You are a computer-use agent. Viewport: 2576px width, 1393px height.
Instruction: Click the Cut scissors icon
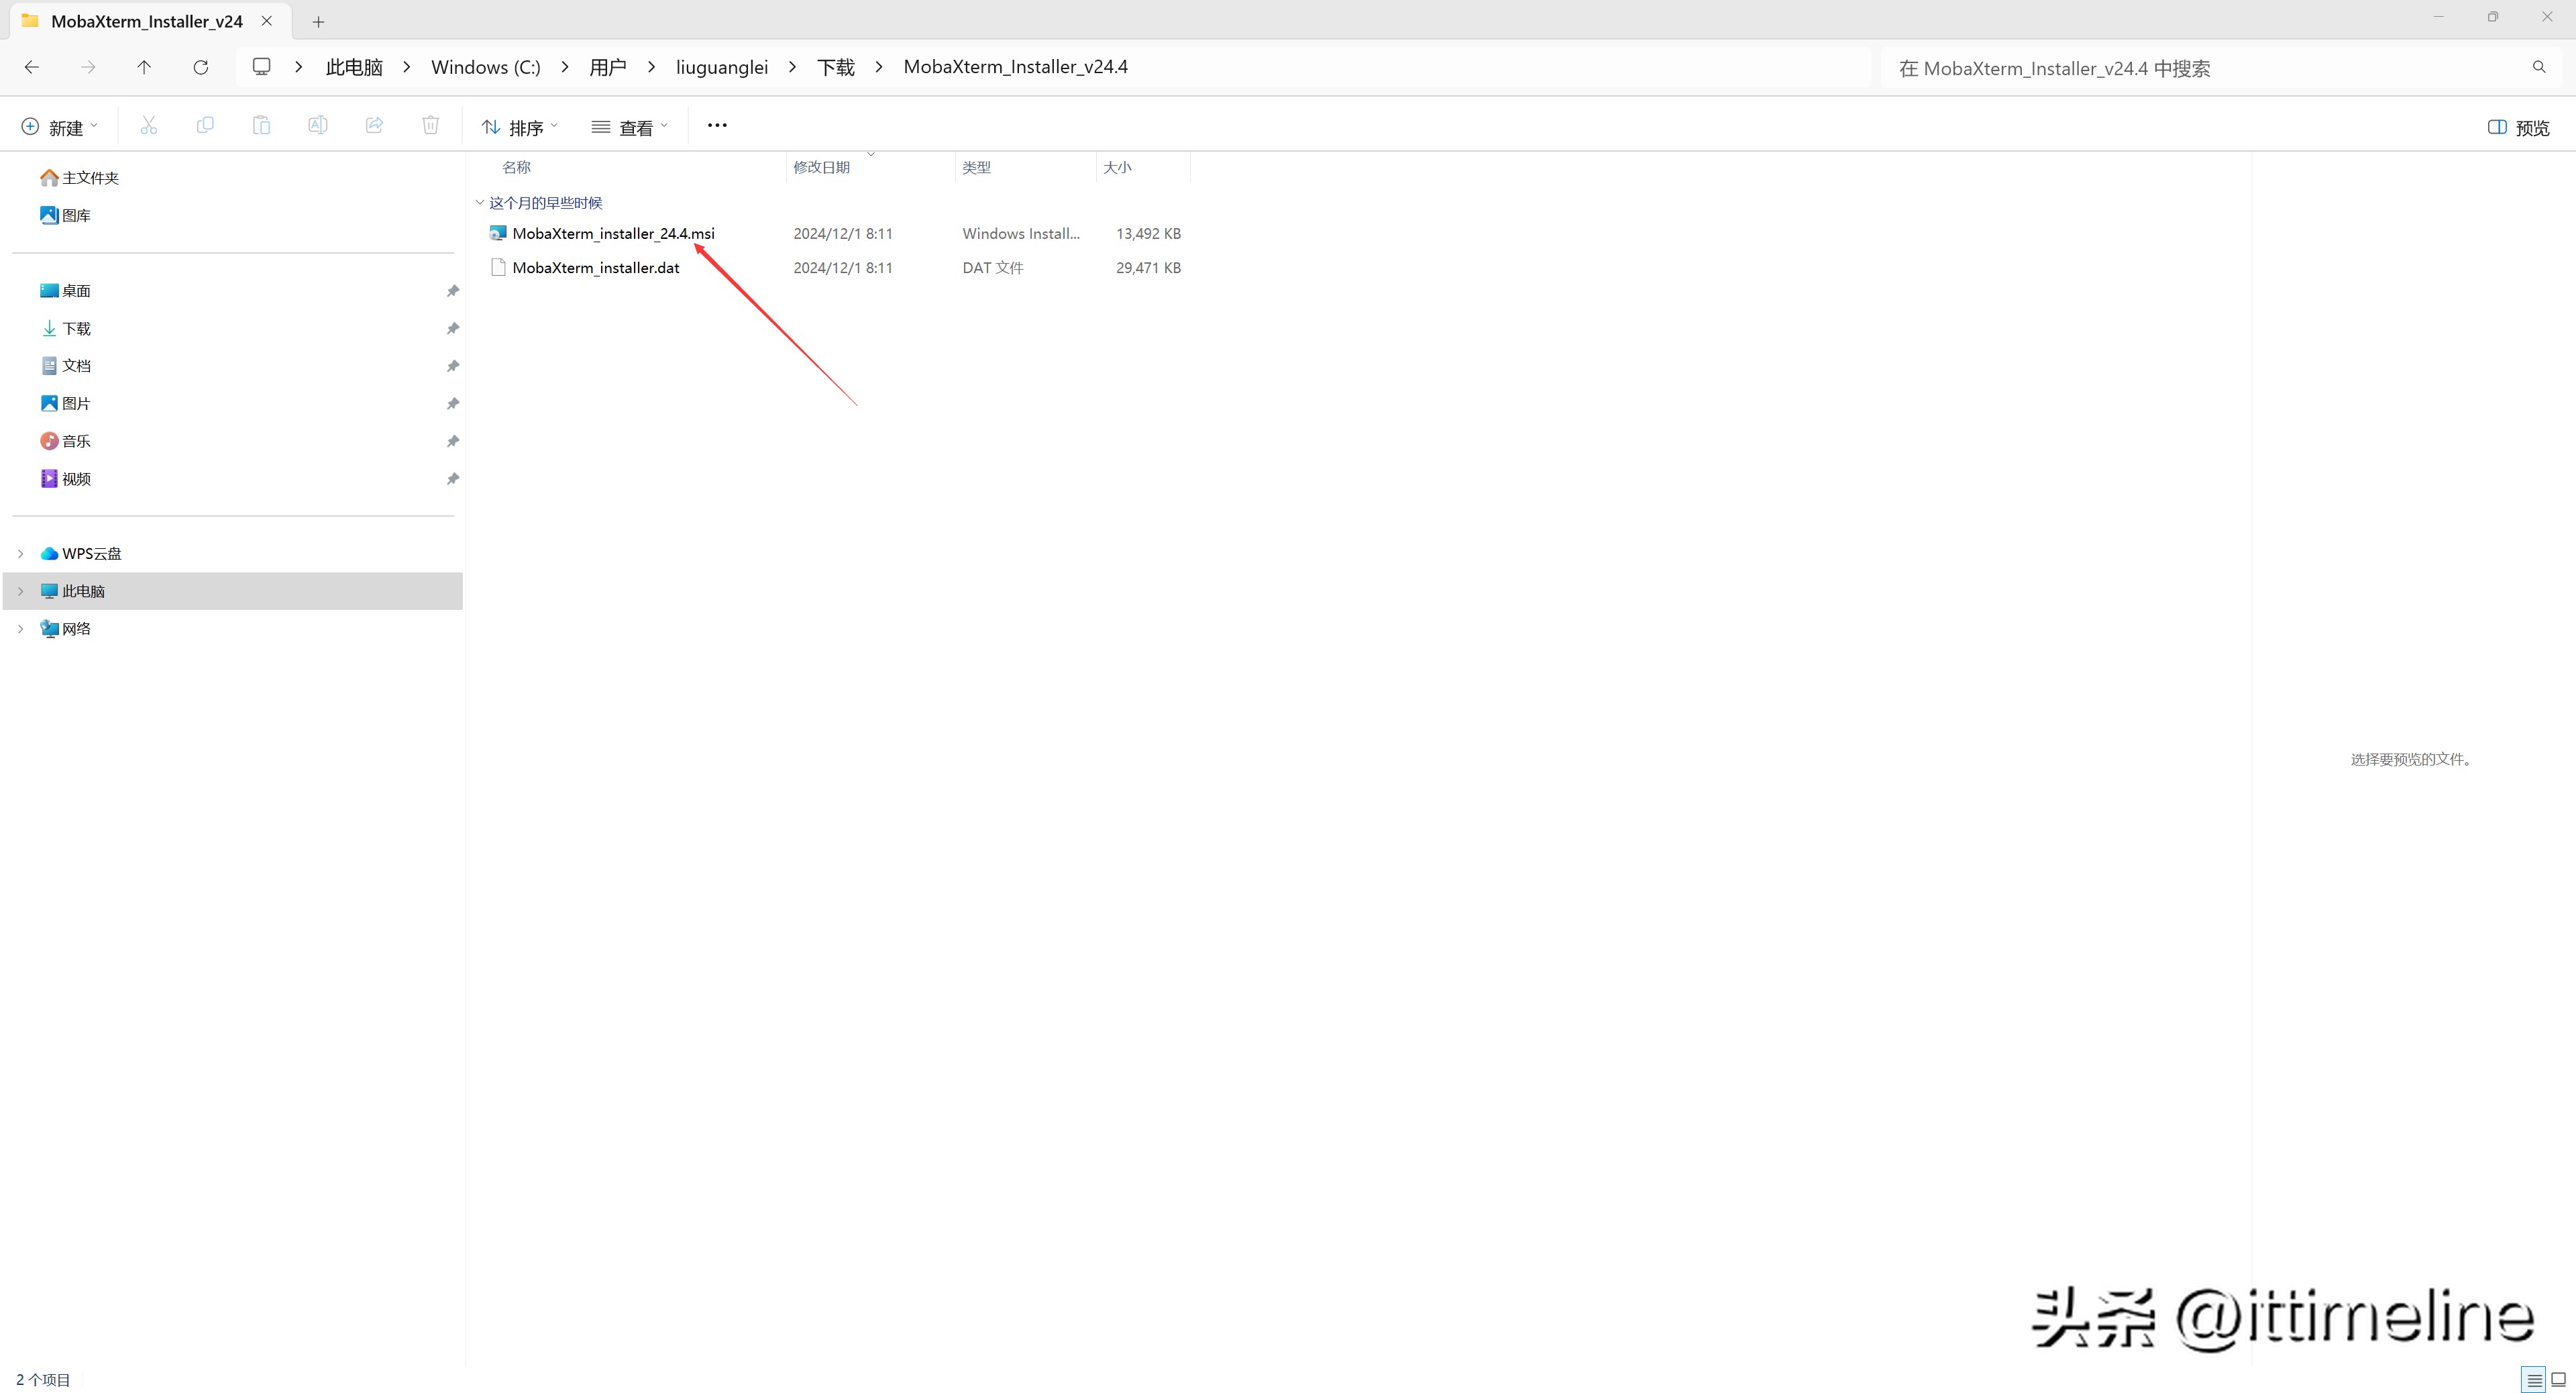click(148, 126)
